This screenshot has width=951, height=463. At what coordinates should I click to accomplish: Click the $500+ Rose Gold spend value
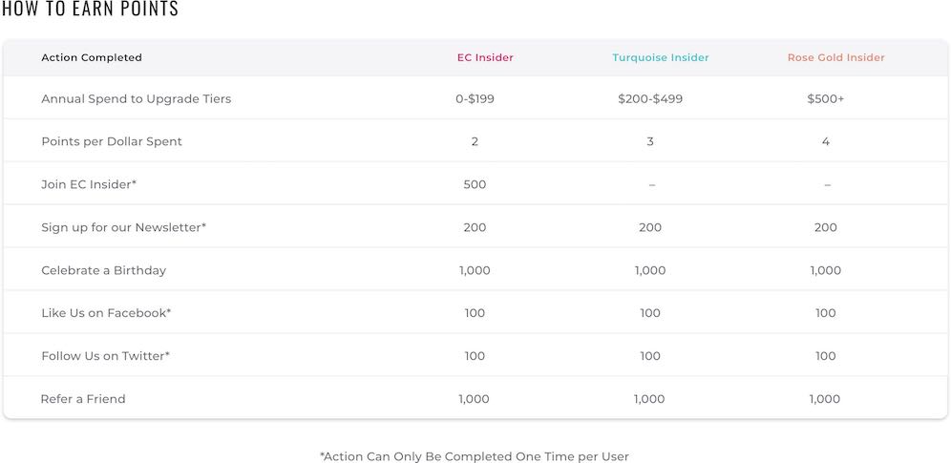pyautogui.click(x=826, y=98)
